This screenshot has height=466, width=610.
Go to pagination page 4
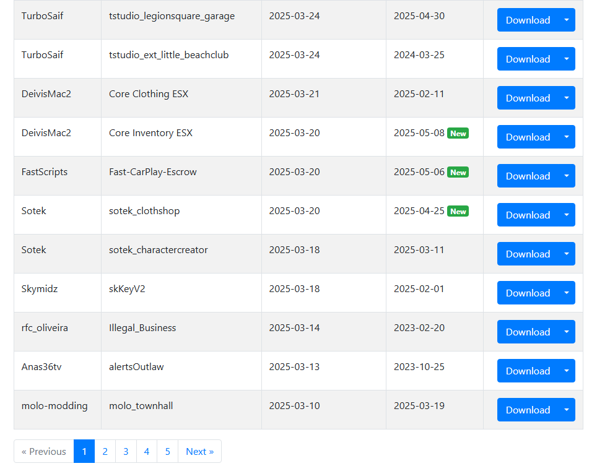[x=147, y=451]
